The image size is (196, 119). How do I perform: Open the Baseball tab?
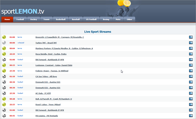click(76, 19)
